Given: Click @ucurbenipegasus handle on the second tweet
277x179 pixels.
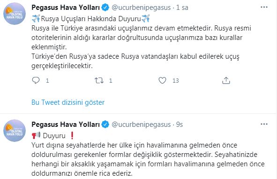Looking at the screenshot, I should point(141,125).
